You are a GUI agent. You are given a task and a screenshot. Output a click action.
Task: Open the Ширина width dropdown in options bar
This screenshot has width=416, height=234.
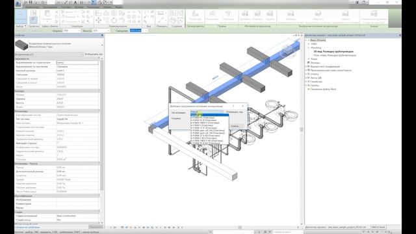coord(79,31)
